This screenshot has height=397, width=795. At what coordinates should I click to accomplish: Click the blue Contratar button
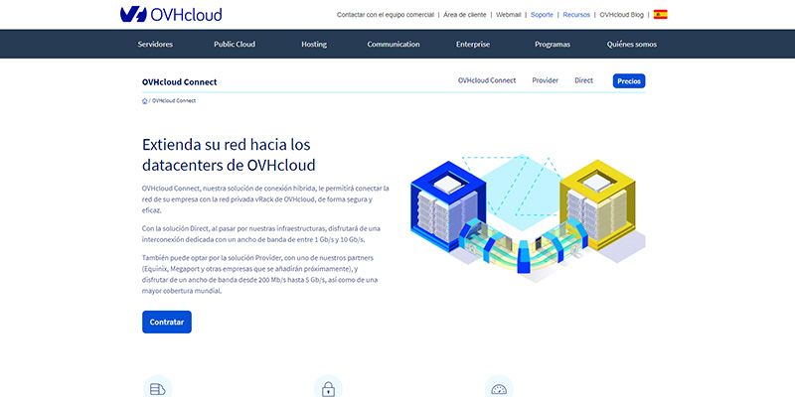tap(166, 323)
